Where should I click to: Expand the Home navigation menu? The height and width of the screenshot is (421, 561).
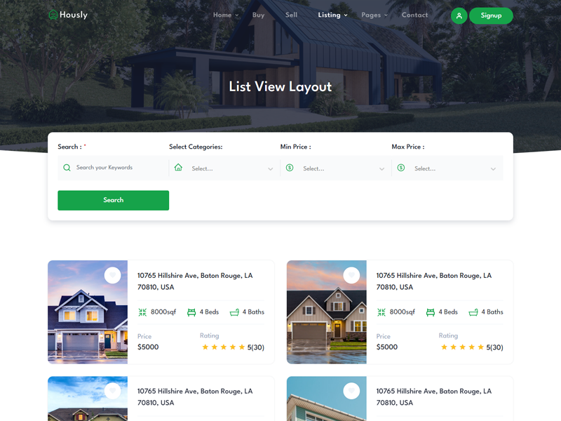[226, 15]
